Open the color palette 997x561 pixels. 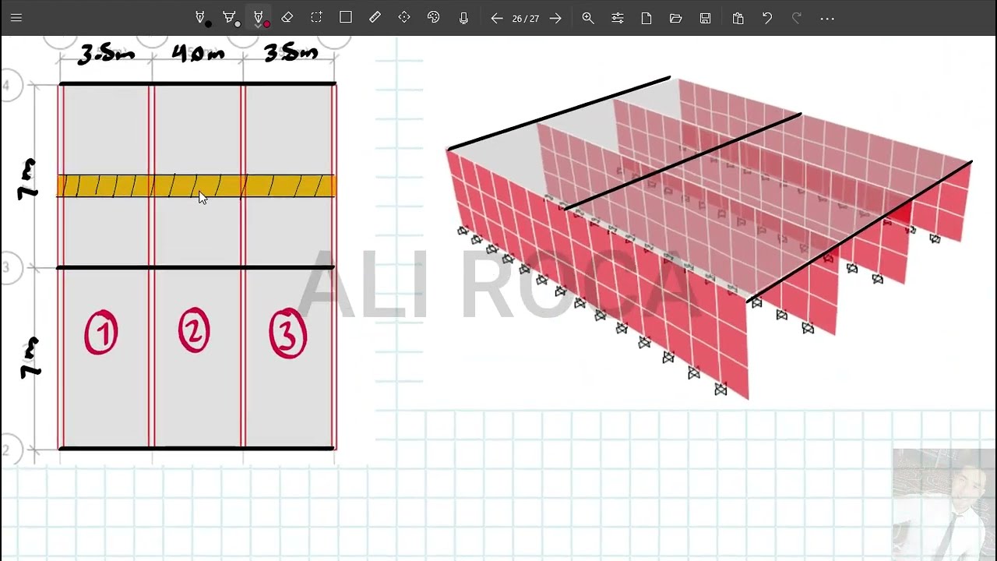[x=434, y=18]
